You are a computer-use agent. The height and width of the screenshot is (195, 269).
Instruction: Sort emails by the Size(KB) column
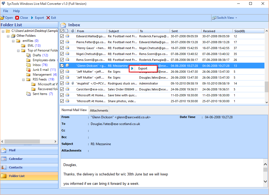point(248,31)
